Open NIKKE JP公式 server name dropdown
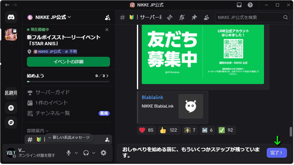Image resolution: width=294 pixels, height=165 pixels. point(49,17)
